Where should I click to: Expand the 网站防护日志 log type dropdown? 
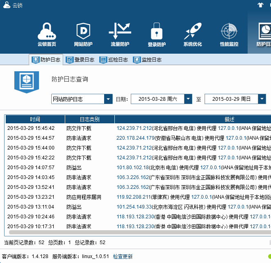point(108,99)
